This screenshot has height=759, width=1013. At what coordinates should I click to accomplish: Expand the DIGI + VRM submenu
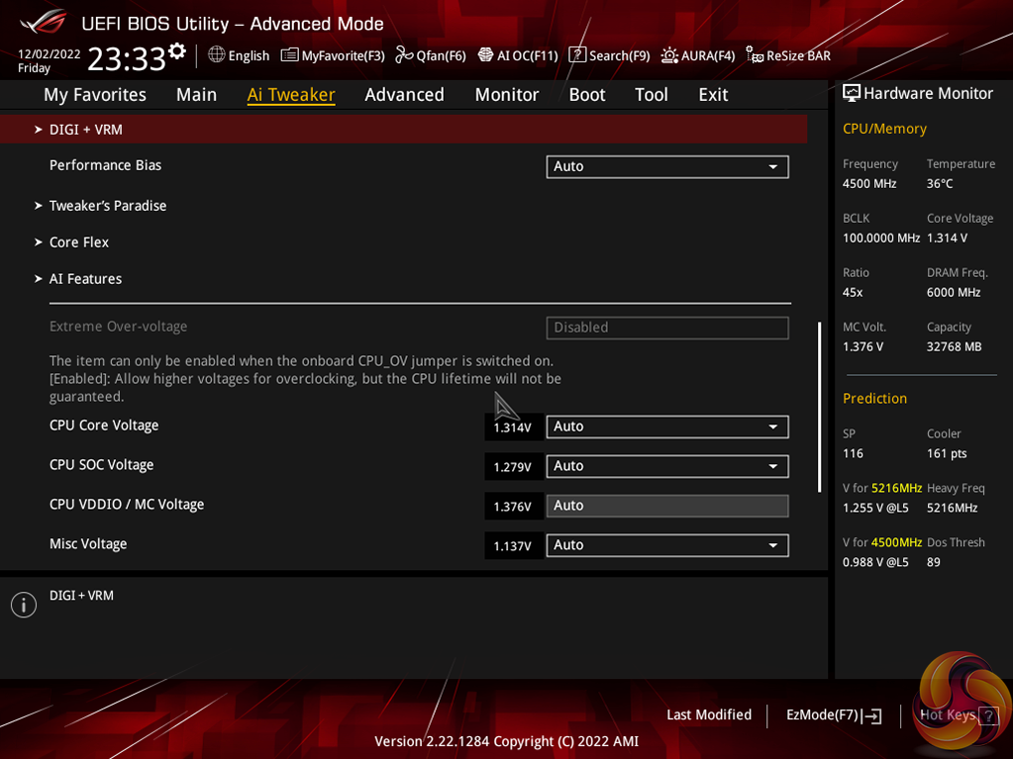coord(86,130)
